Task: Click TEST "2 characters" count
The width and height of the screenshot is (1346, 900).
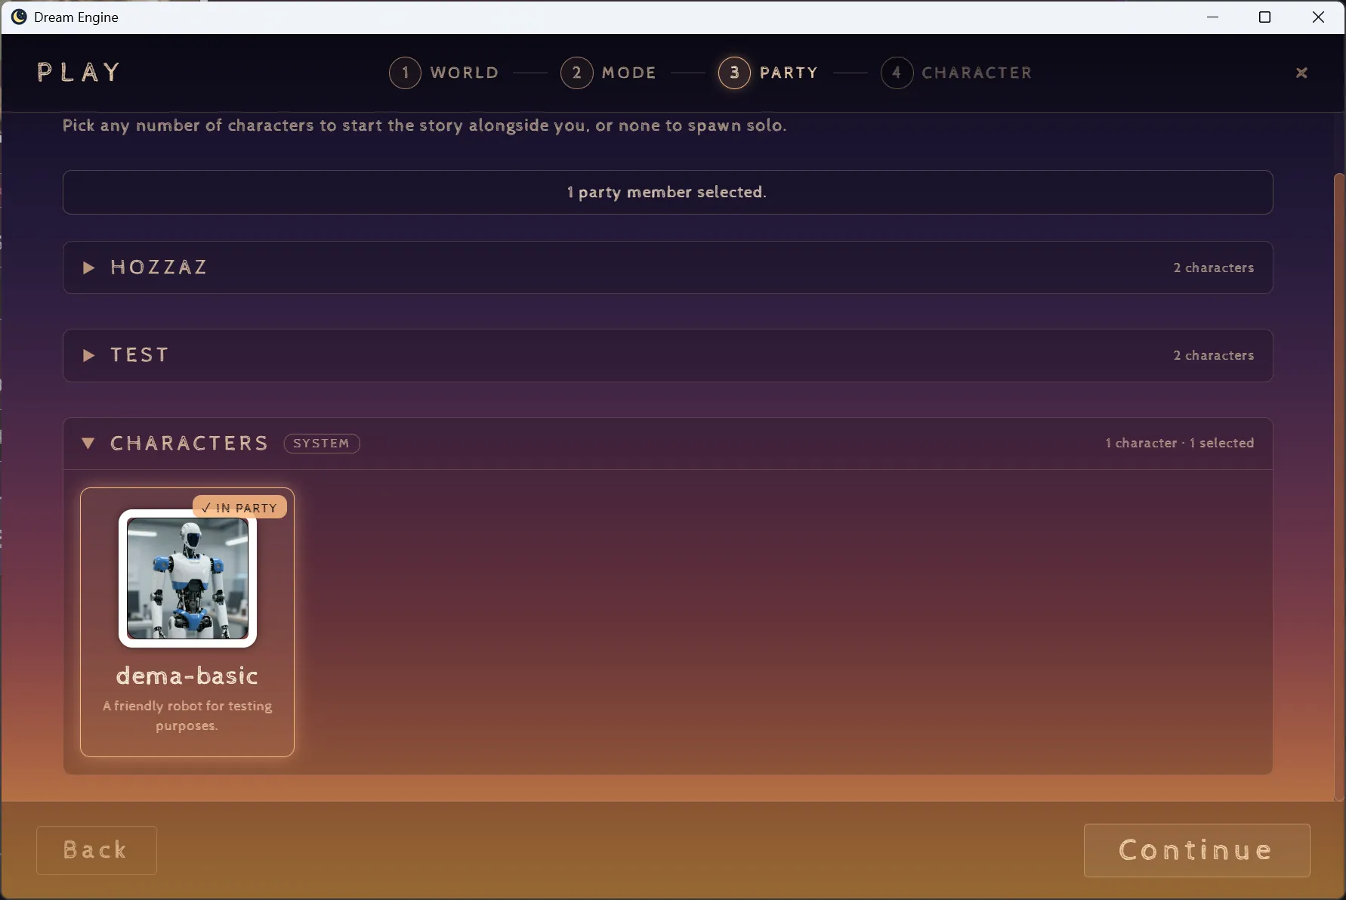Action: [x=1213, y=355]
